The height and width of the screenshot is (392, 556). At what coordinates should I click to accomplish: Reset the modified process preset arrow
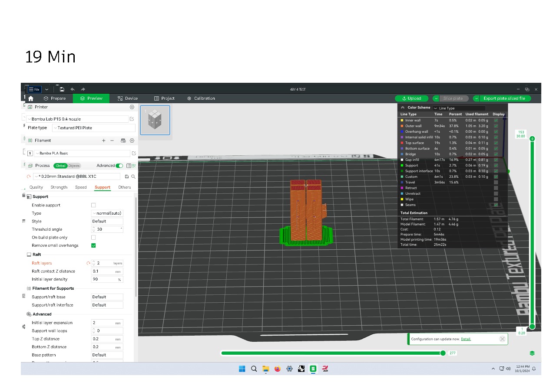point(29,176)
